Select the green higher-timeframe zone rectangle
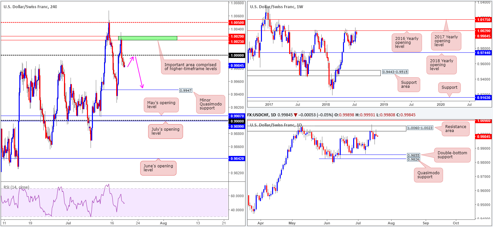This screenshot has width=493, height=227. (147, 38)
